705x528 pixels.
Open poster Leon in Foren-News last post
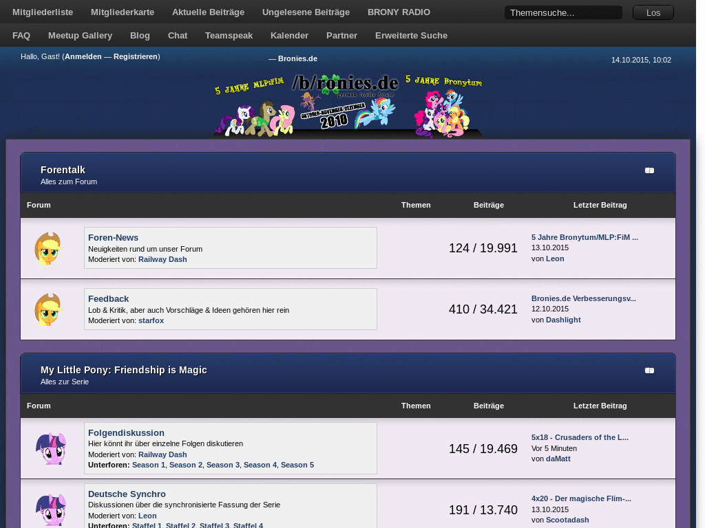click(x=555, y=258)
